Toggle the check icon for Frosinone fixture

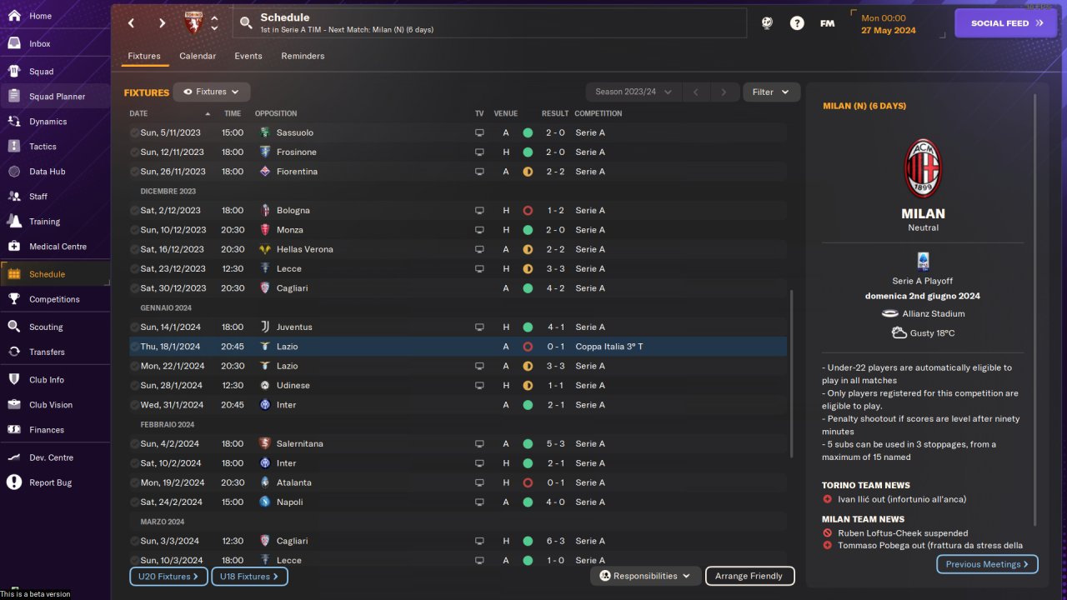tap(134, 152)
